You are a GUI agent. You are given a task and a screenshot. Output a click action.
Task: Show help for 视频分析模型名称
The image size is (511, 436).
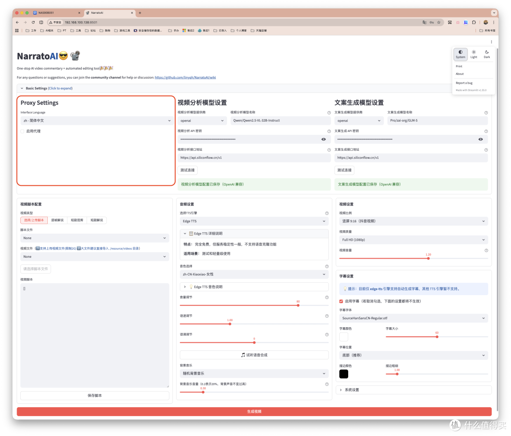[x=329, y=113]
